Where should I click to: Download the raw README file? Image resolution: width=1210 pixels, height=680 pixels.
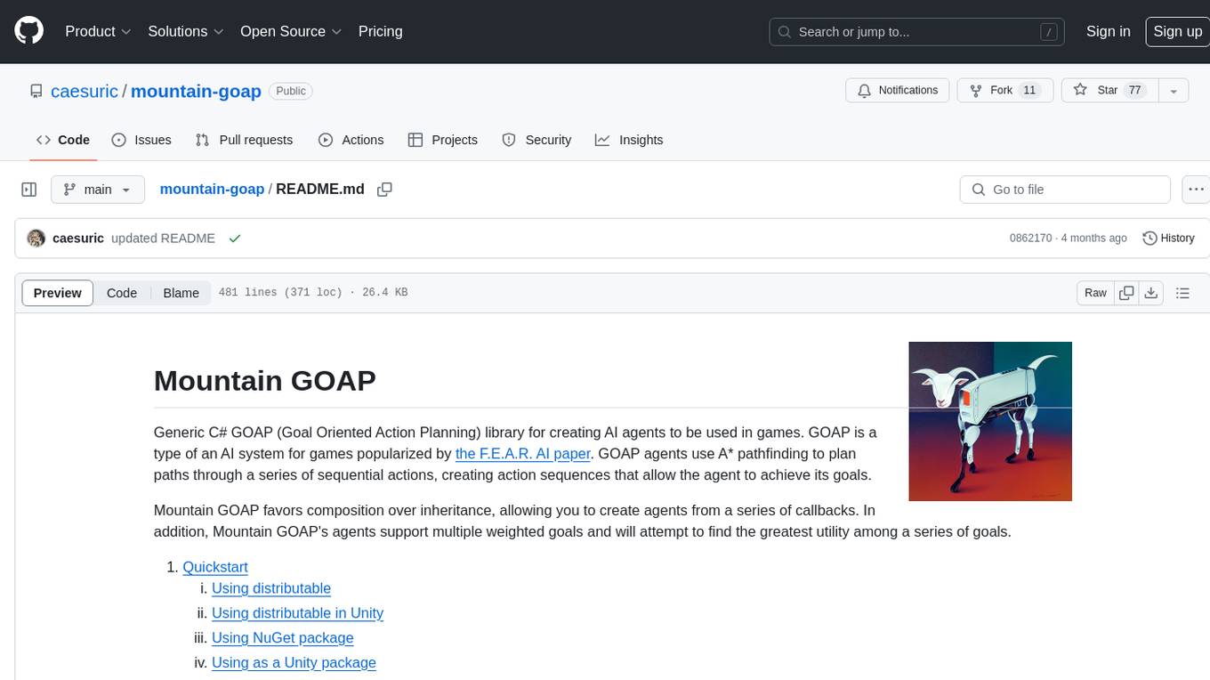[1151, 293]
